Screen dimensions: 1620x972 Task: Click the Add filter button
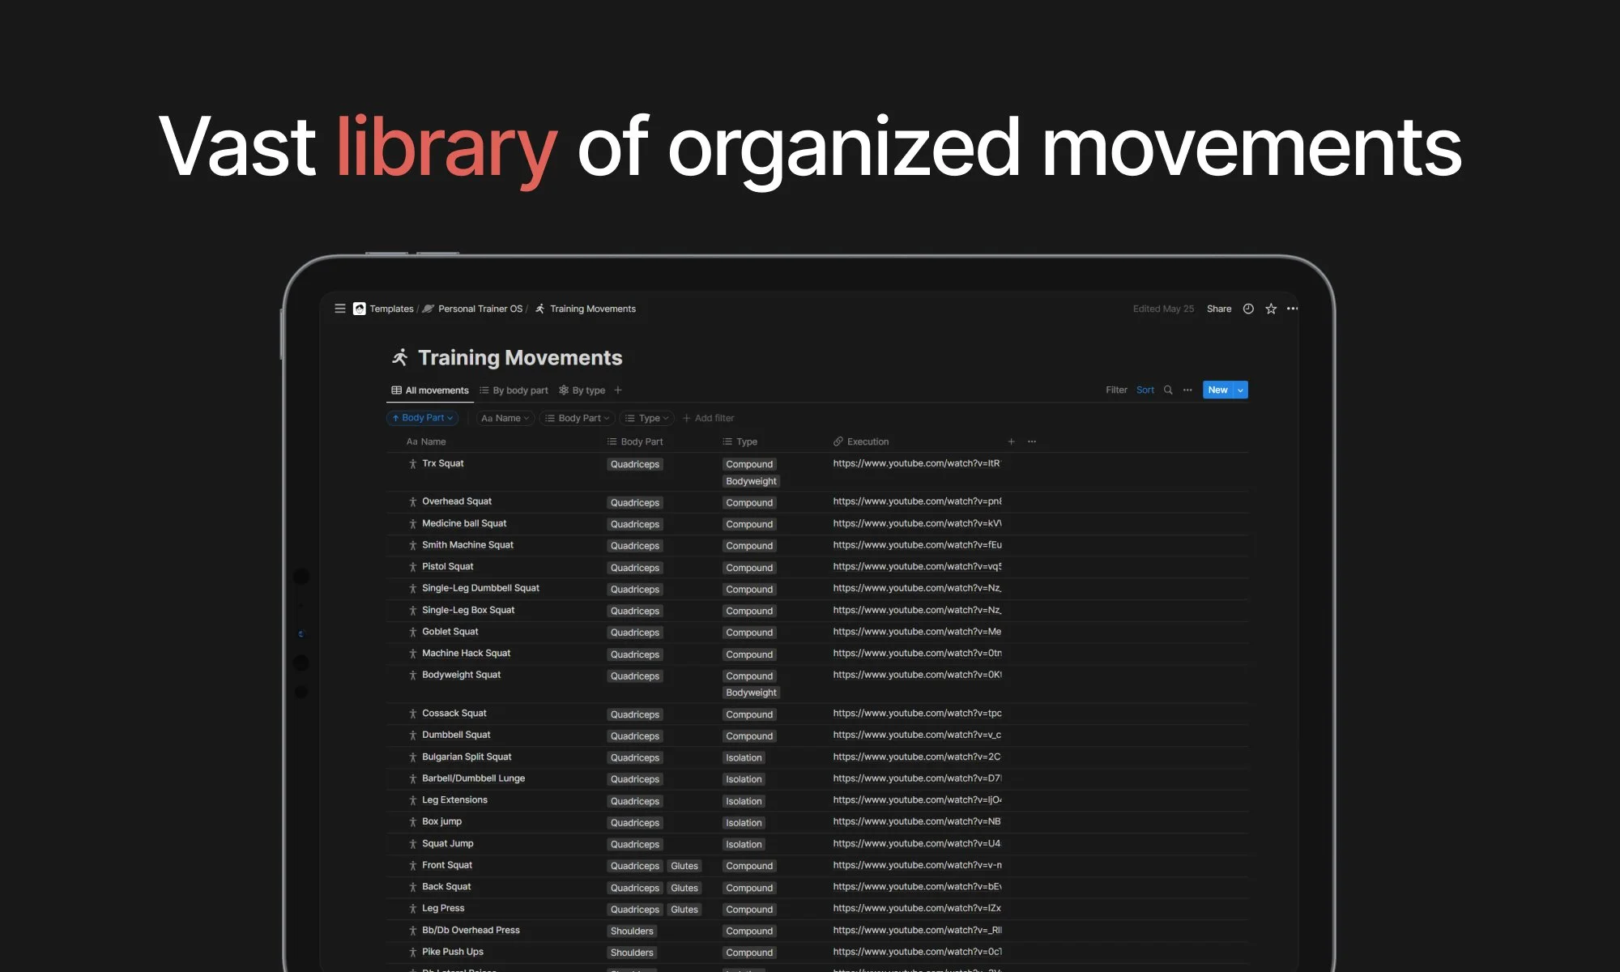709,418
